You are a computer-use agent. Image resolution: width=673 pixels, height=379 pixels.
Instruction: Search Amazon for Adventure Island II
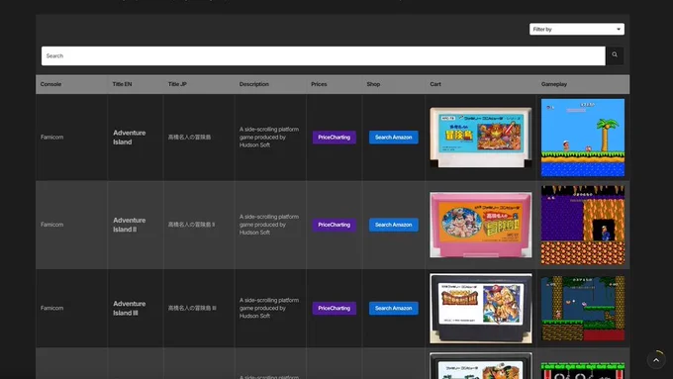pyautogui.click(x=394, y=225)
